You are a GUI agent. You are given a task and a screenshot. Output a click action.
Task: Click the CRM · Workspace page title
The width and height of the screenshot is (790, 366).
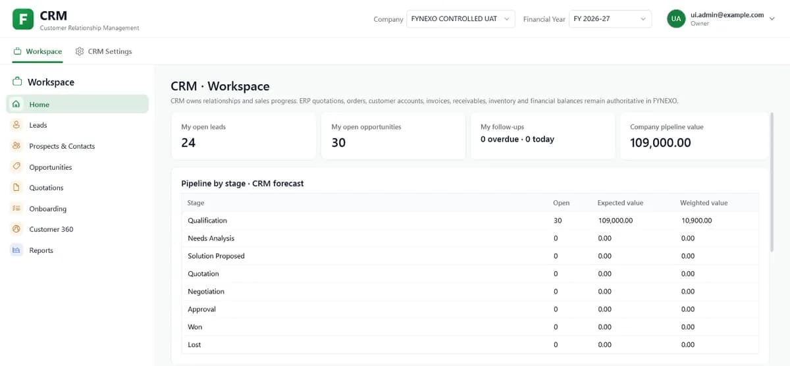[x=220, y=86]
